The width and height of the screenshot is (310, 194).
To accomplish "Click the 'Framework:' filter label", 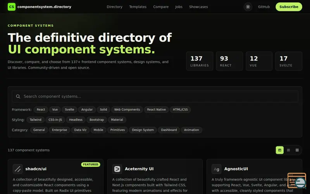I will tap(22, 110).
